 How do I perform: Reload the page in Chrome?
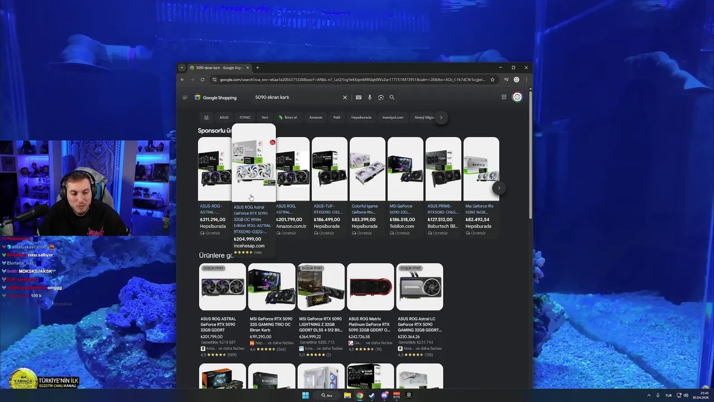point(202,79)
